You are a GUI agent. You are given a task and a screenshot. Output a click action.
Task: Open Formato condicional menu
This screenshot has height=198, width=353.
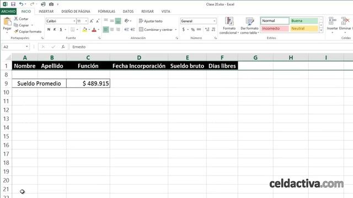[x=229, y=26]
